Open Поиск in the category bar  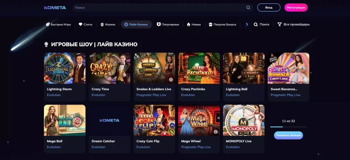[261, 25]
